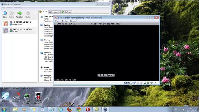The height and width of the screenshot is (112, 199).
Task: Open Internet Explorer from taskbar
Action: tap(61, 110)
